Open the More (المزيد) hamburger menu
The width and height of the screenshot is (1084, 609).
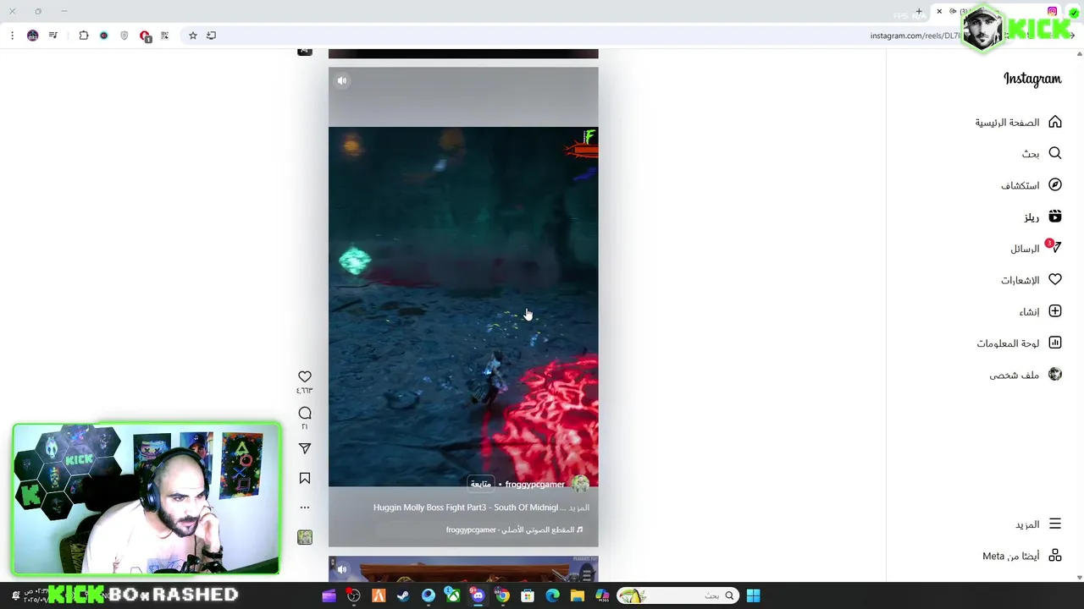point(1055,524)
